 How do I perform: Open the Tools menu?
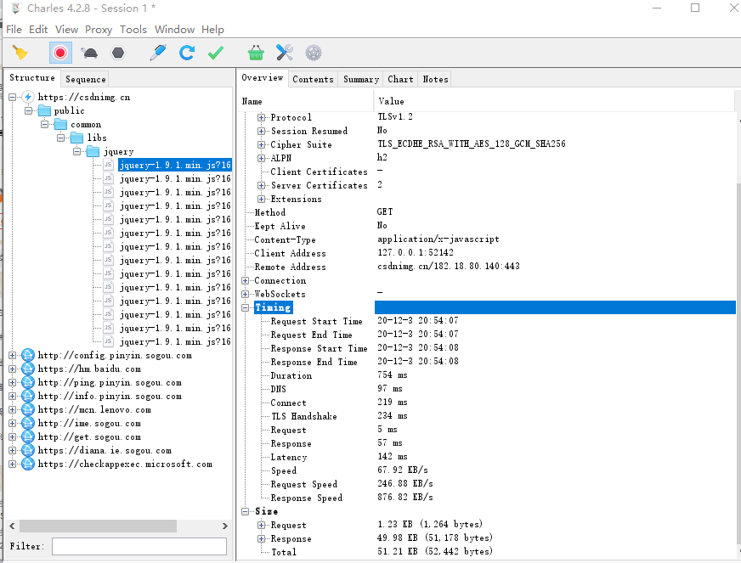point(133,29)
